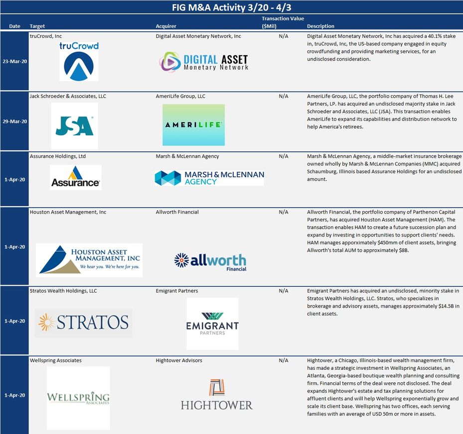Select the acquirer name 'AmeriLife Group, LLC'

(180, 96)
